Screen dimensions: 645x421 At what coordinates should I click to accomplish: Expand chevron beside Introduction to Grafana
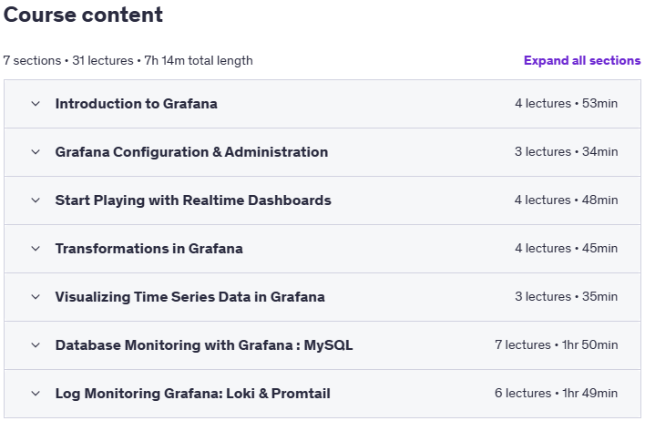pyautogui.click(x=36, y=104)
